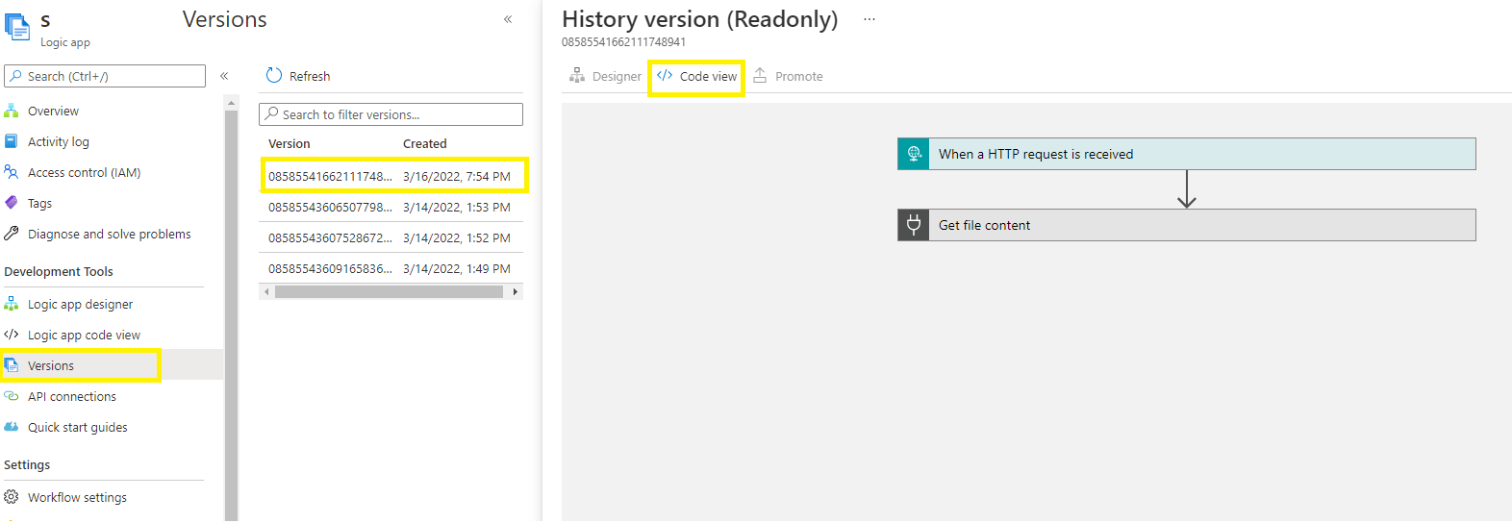The height and width of the screenshot is (523, 1512).
Task: Click the magnifier icon in the versions filter
Action: [x=272, y=113]
